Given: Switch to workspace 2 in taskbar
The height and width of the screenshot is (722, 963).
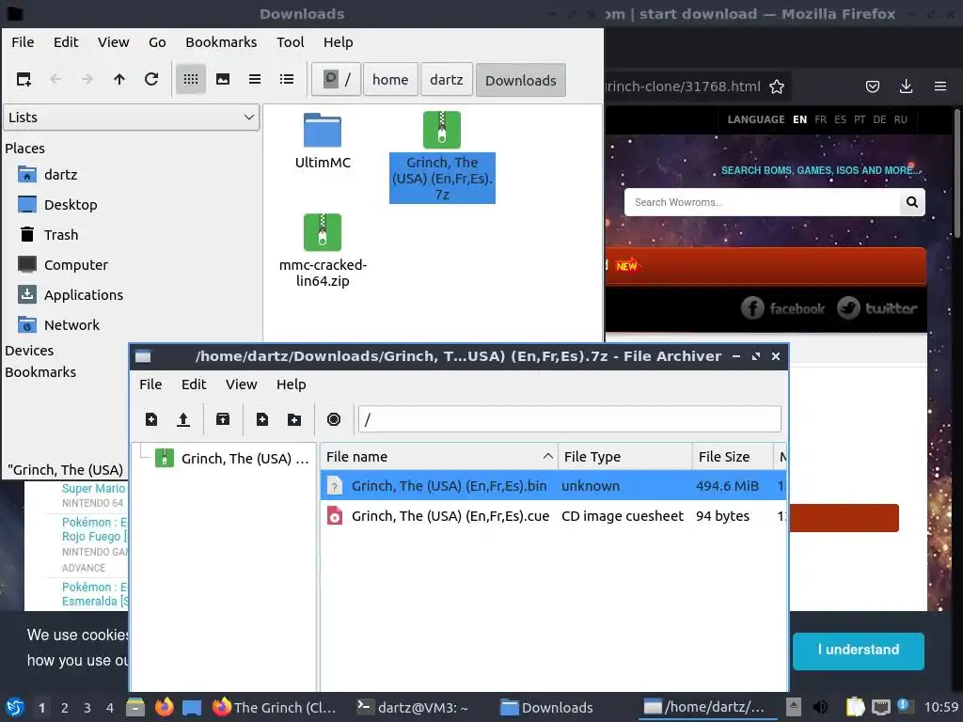Looking at the screenshot, I should [65, 708].
